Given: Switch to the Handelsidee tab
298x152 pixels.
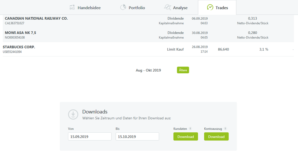Looking at the screenshot, I should pyautogui.click(x=89, y=8).
